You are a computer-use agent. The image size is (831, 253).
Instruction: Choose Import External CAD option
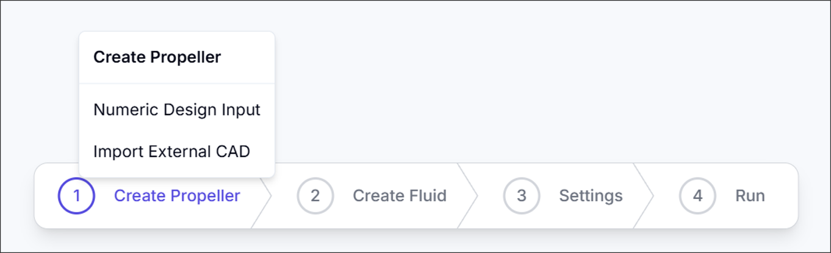[171, 151]
